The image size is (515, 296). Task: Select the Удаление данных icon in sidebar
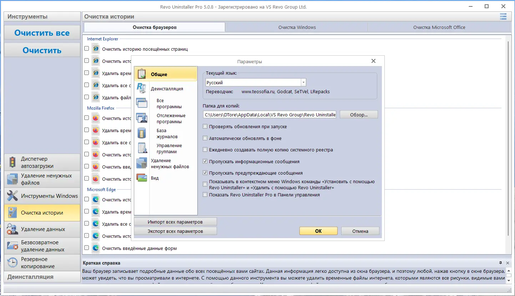[12, 229]
